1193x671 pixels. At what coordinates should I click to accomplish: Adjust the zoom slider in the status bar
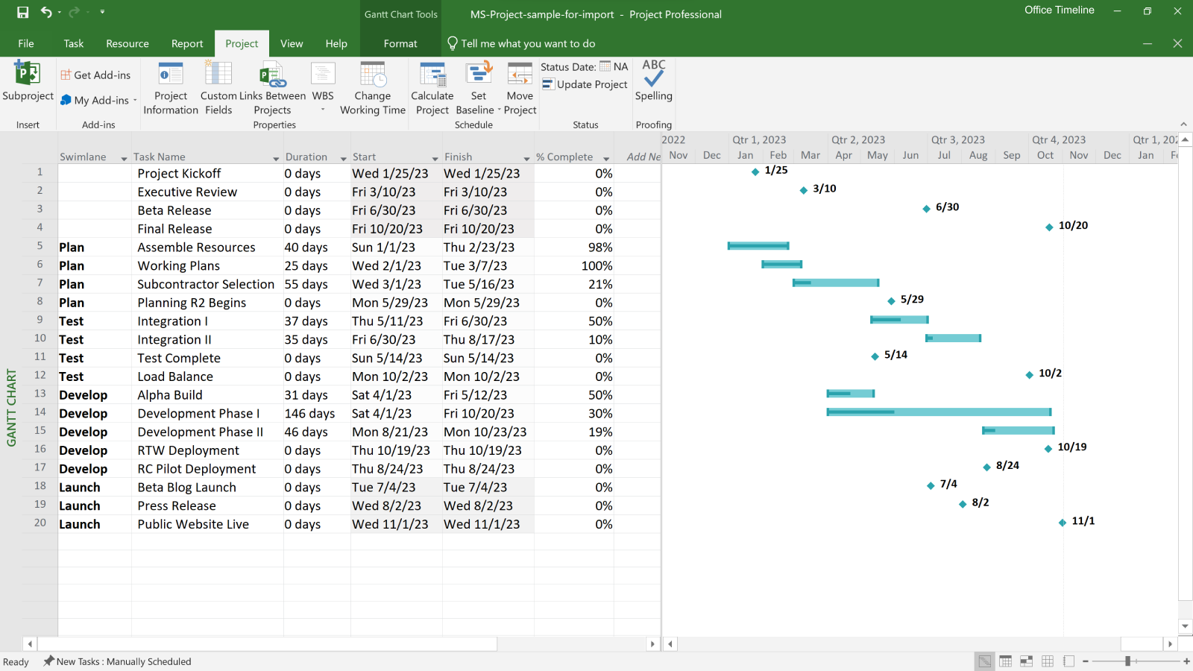click(1127, 661)
